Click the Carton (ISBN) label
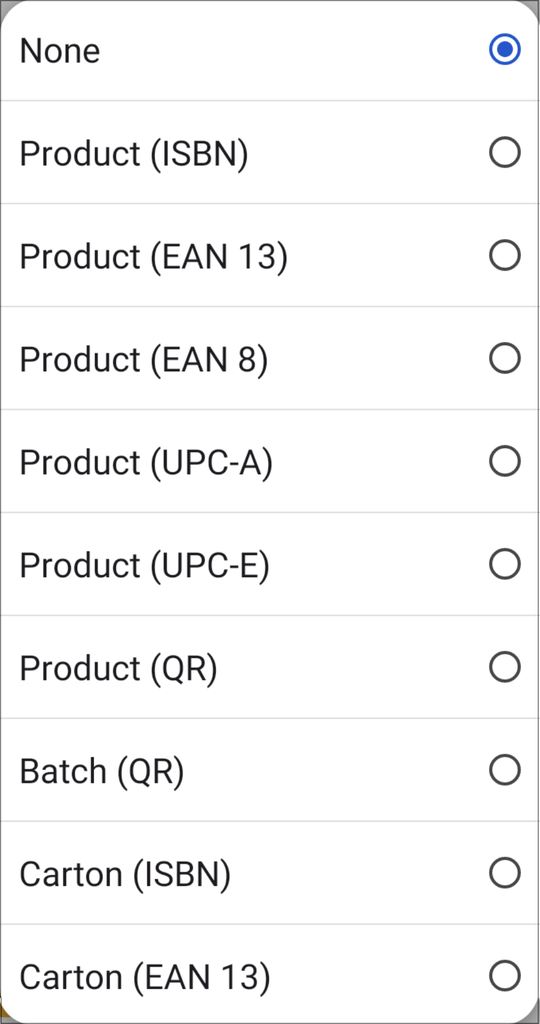Screen dimensions: 540x1024 [125, 875]
